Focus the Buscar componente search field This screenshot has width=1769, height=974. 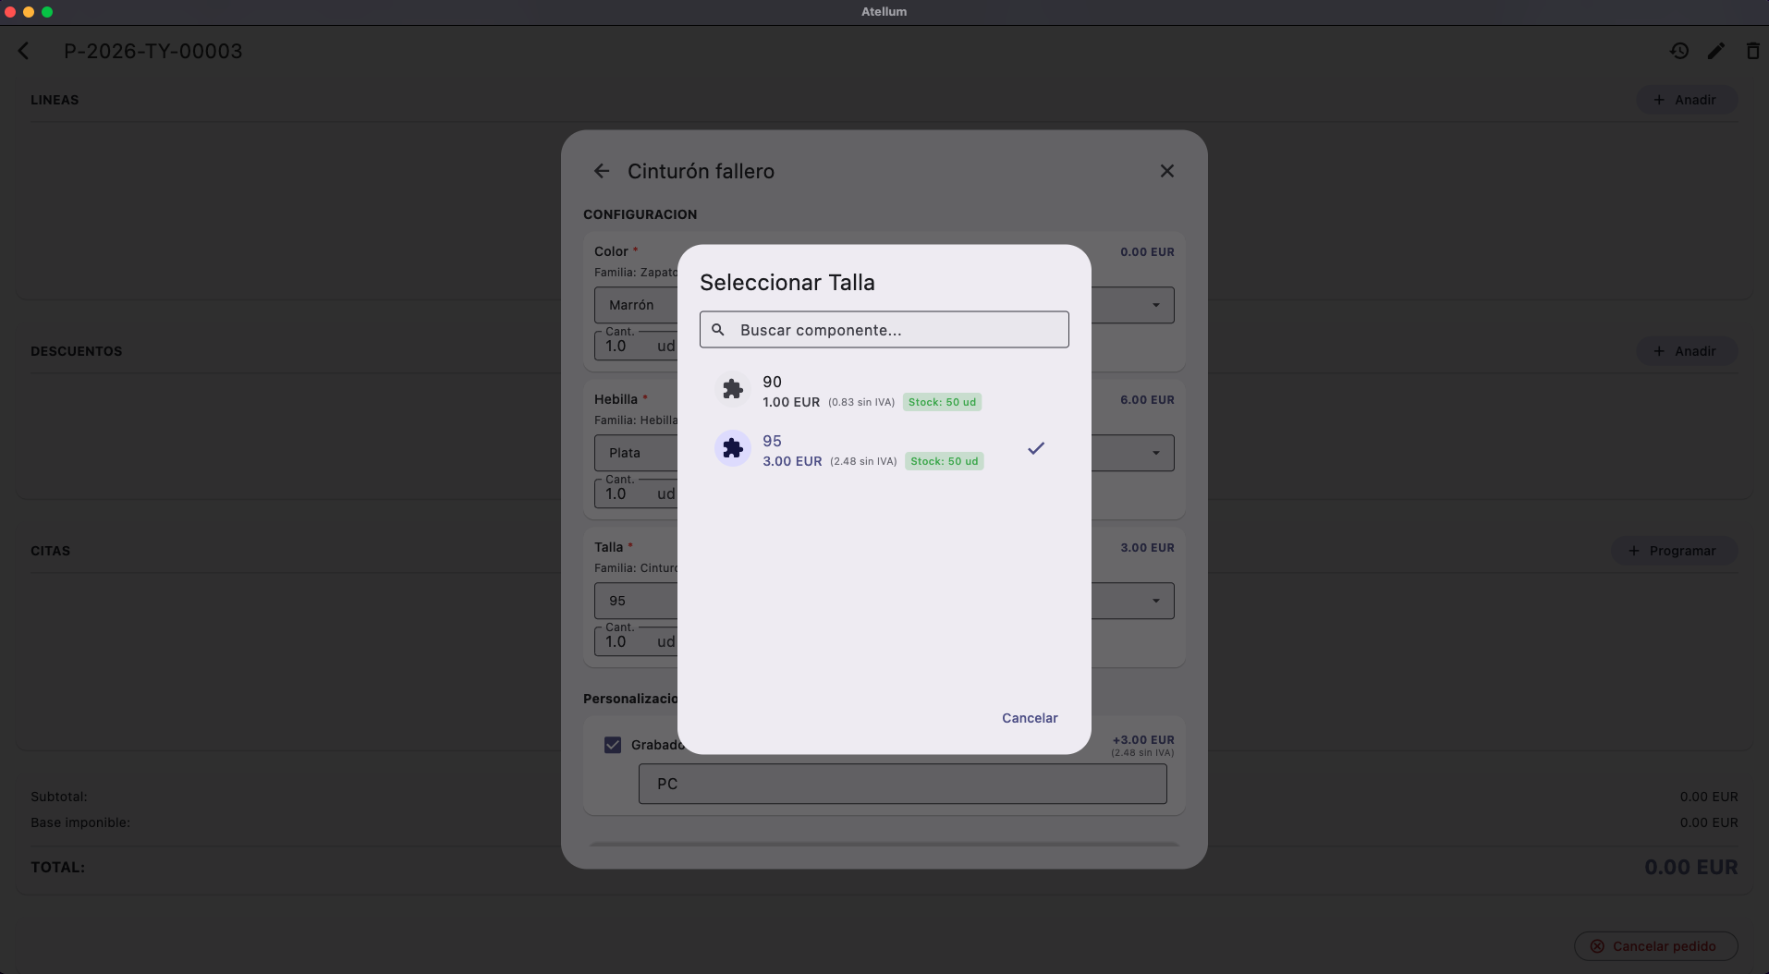point(884,330)
